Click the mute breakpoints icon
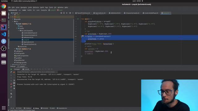198x111 pixels. (11, 87)
